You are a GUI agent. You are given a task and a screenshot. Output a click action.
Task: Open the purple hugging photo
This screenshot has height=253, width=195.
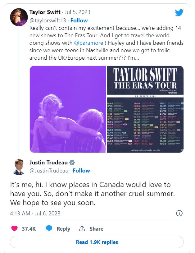(68, 109)
